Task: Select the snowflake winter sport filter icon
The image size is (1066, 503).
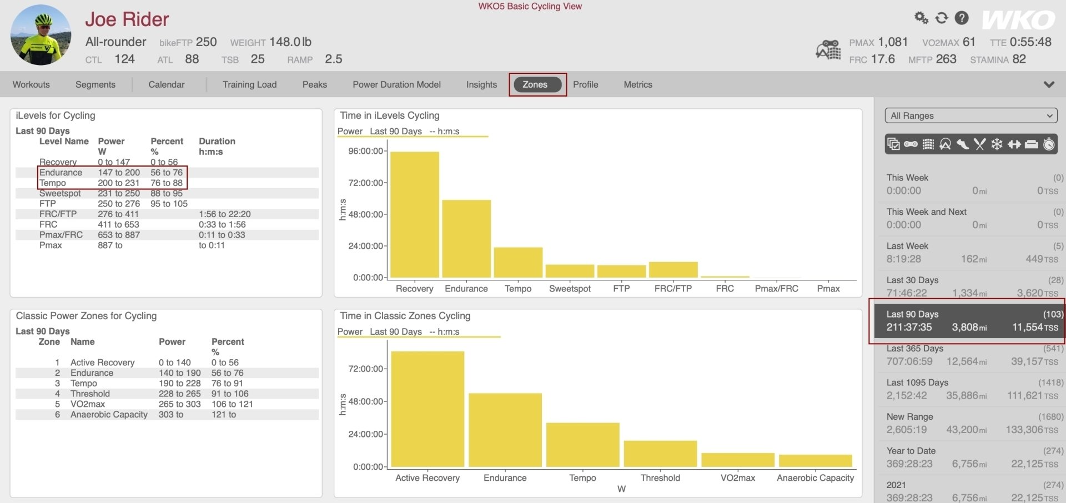Action: click(997, 144)
